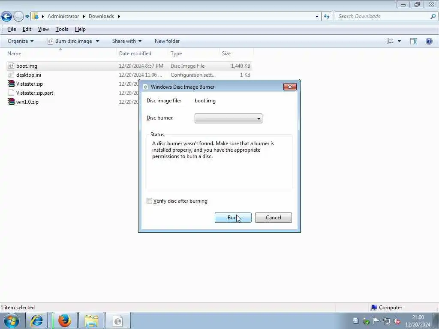Switch to Disc Image Burner taskbar button
Image resolution: width=439 pixels, height=329 pixels.
coord(118,320)
